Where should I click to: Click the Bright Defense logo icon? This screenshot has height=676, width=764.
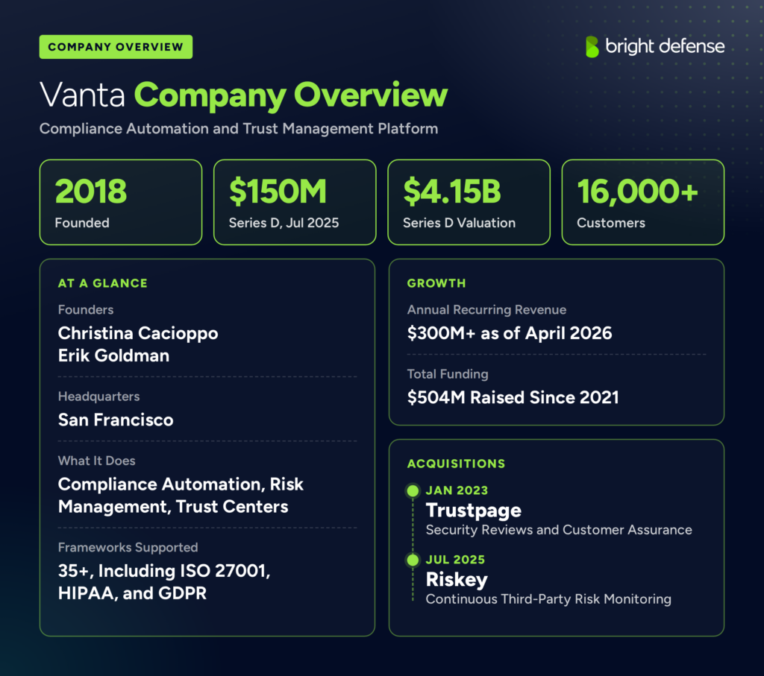(x=592, y=47)
